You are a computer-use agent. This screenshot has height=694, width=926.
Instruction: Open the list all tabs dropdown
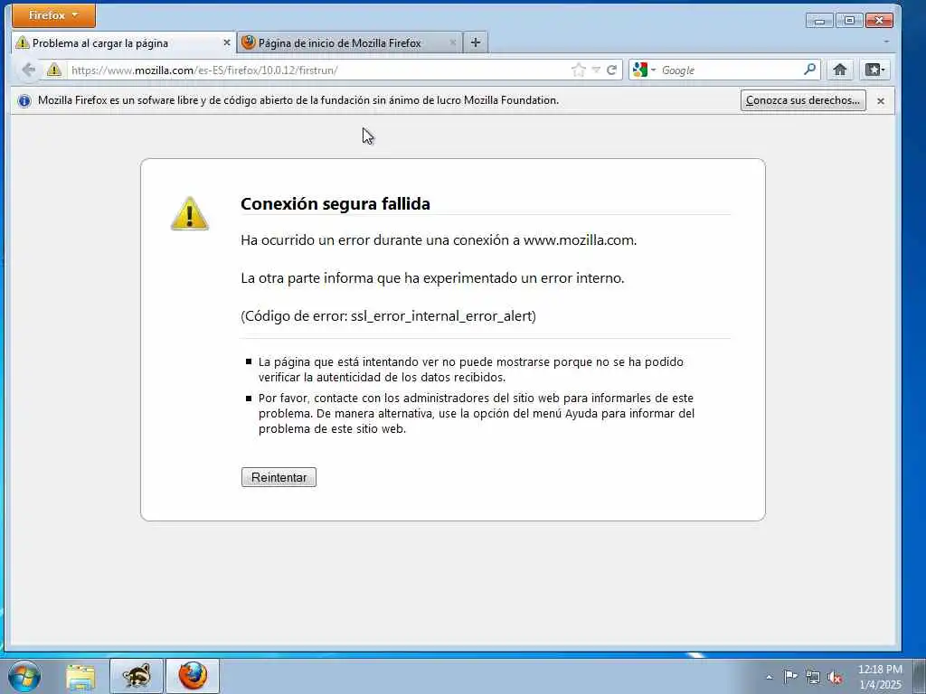coord(886,42)
